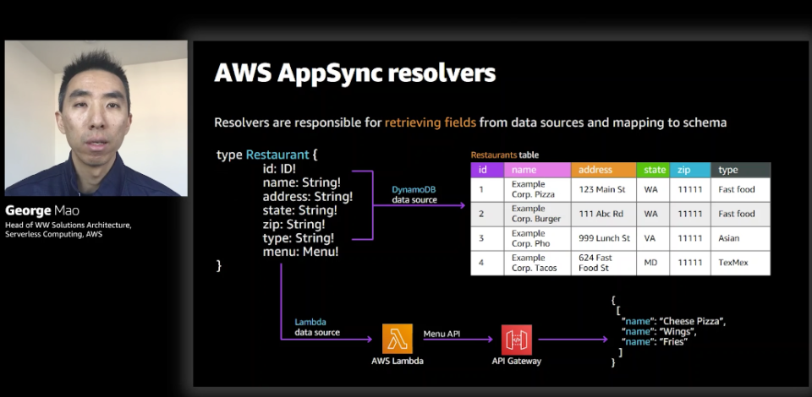Click the 'VA' state cell

(653, 238)
